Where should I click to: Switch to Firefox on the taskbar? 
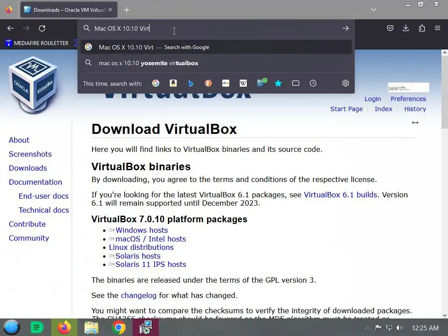click(x=64, y=327)
